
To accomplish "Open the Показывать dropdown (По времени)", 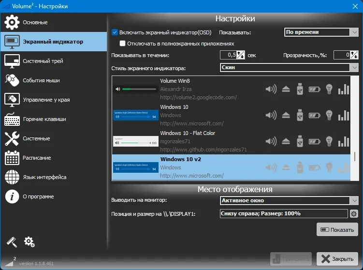I will coord(321,32).
